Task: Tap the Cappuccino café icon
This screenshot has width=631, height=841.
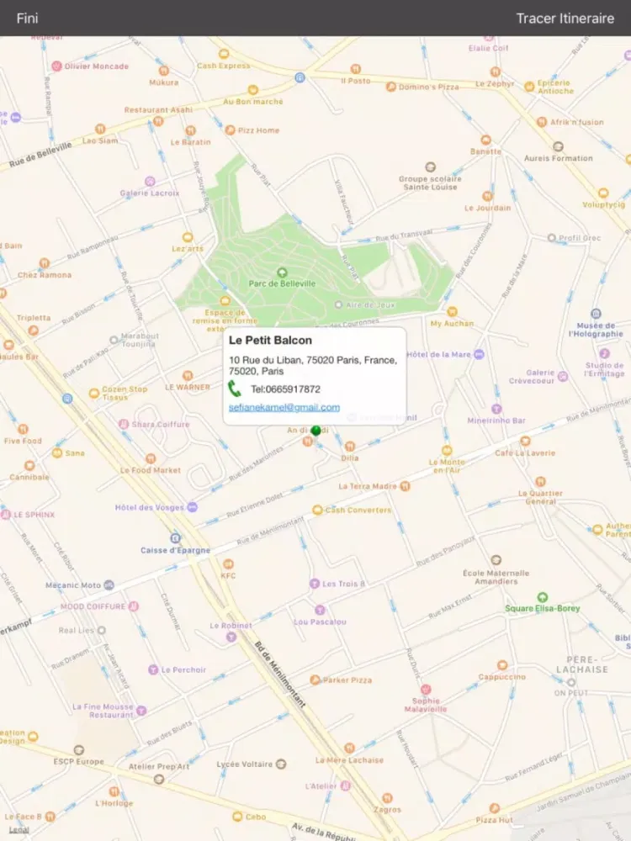Action: [502, 665]
